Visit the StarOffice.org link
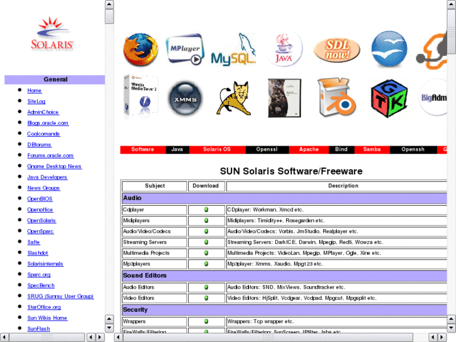456x342 pixels. tap(44, 307)
